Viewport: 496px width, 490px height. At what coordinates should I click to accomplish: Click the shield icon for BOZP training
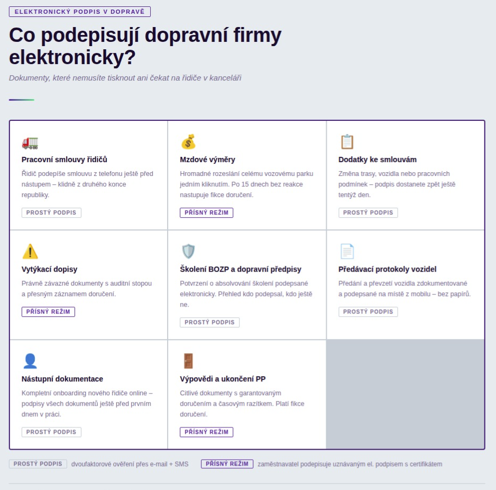[x=188, y=252]
